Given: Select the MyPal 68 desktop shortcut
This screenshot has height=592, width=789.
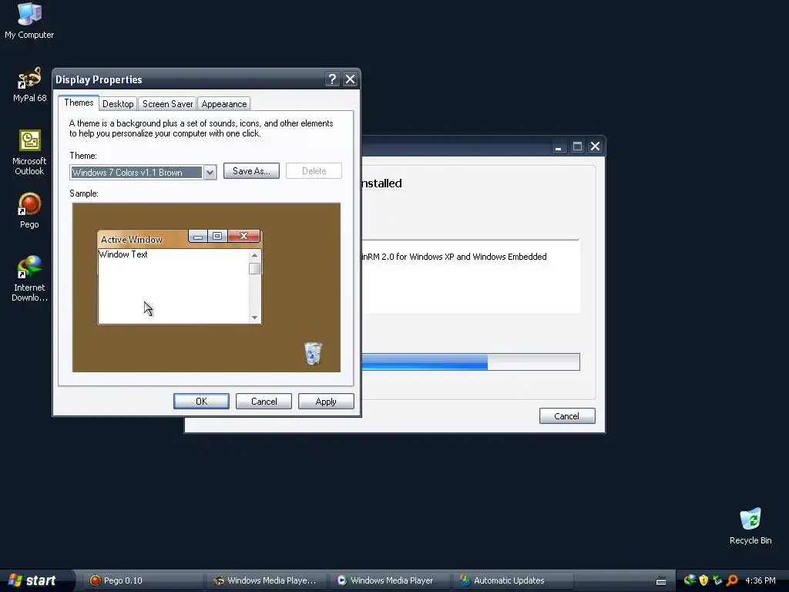Looking at the screenshot, I should (x=29, y=85).
